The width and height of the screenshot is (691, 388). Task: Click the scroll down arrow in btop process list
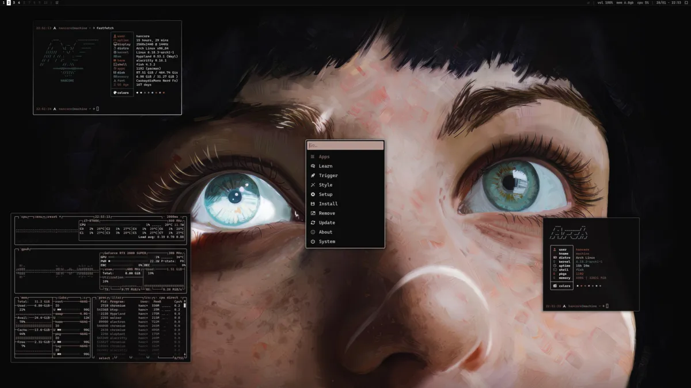[184, 354]
